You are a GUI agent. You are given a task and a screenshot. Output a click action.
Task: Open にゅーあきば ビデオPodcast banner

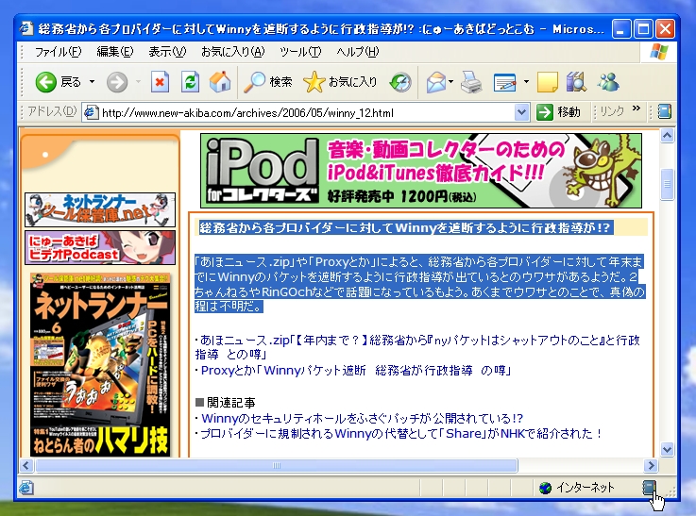(100, 247)
